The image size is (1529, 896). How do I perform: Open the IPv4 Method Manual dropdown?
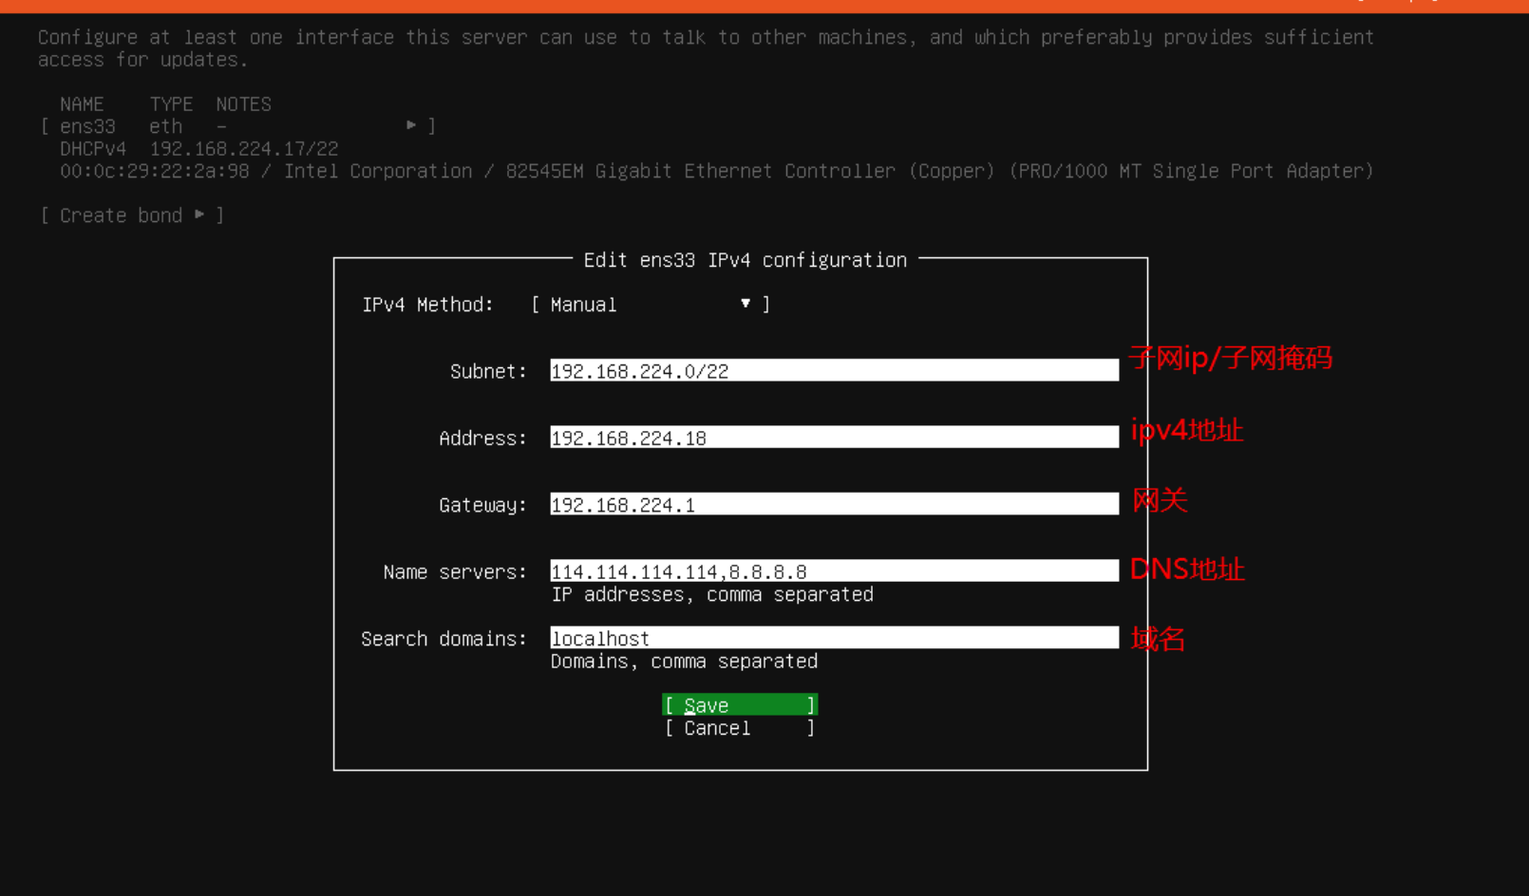[650, 305]
